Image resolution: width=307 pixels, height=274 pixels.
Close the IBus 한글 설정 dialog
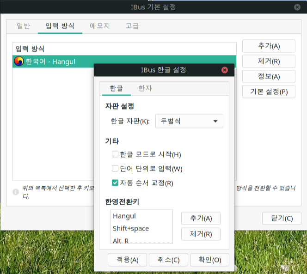(225, 70)
